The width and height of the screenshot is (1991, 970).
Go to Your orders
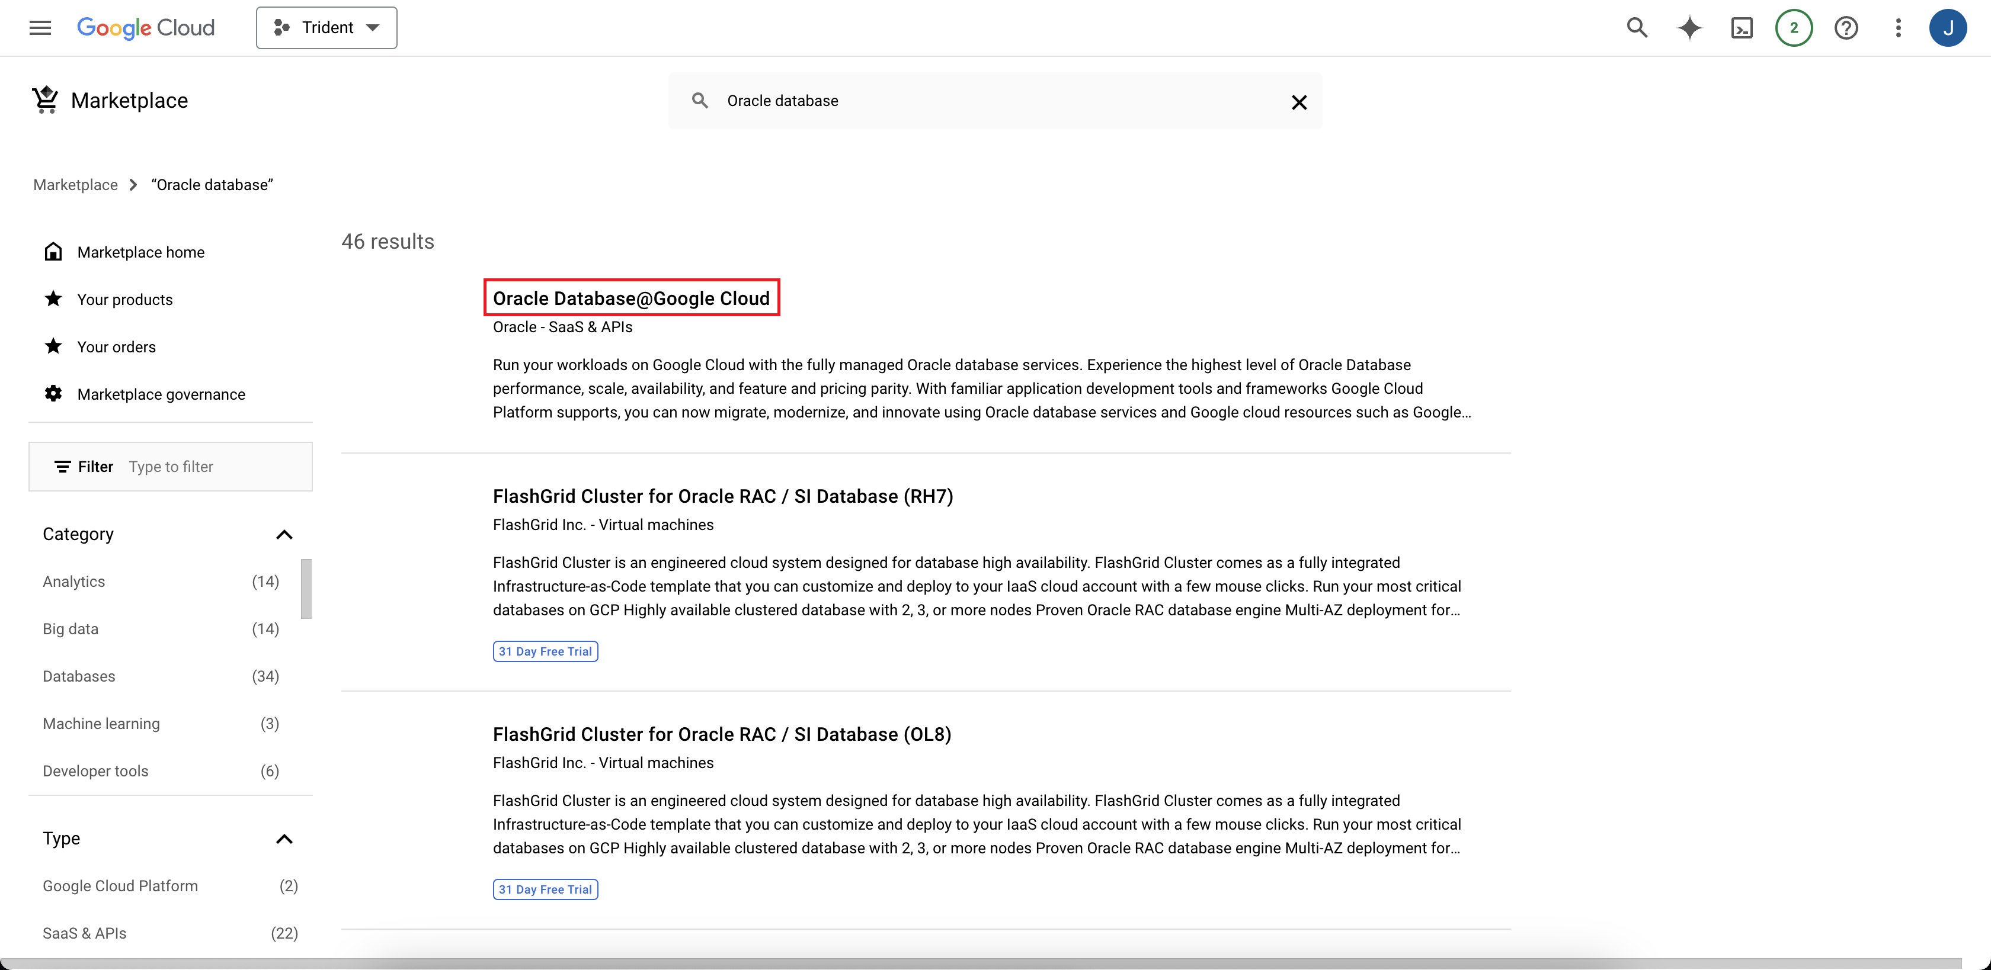pos(116,346)
